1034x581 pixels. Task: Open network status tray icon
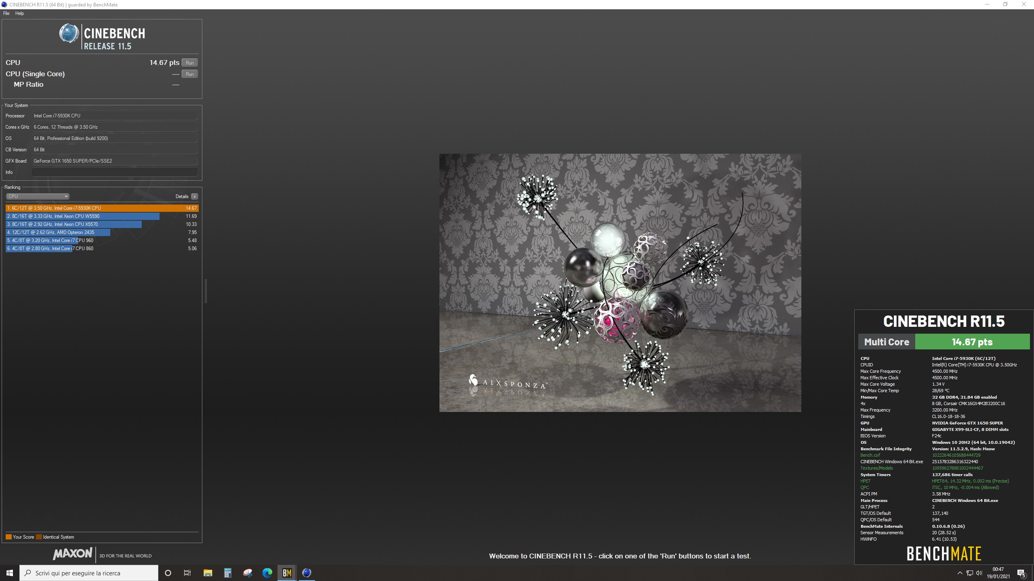(969, 573)
